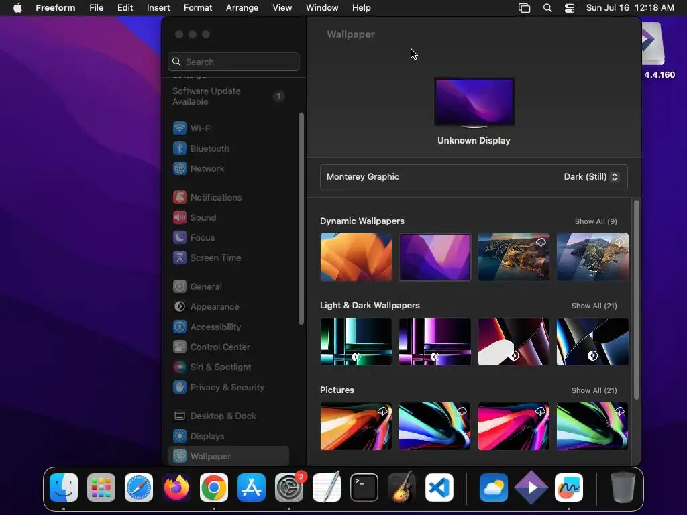Open Freeform app from the Dock

[x=569, y=488]
